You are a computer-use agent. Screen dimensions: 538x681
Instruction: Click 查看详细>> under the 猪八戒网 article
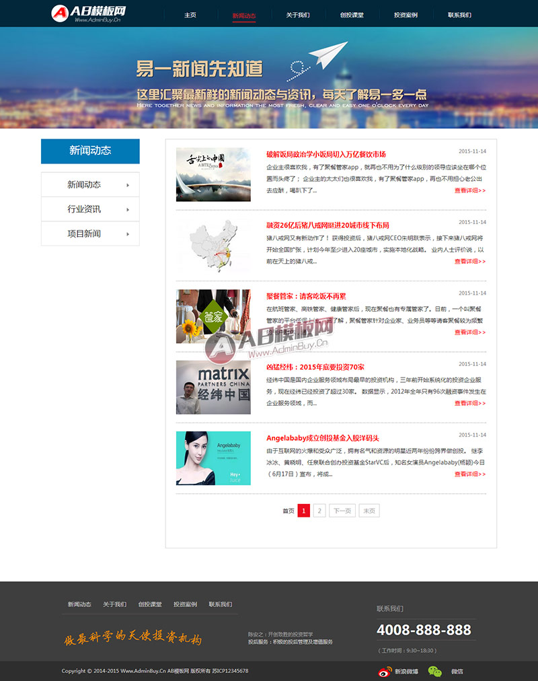pos(470,262)
